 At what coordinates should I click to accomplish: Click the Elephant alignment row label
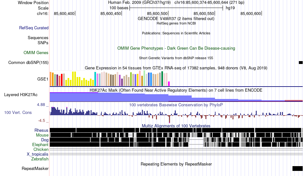coord(40,144)
